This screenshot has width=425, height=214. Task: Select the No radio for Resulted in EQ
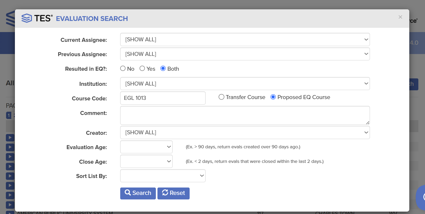(123, 69)
